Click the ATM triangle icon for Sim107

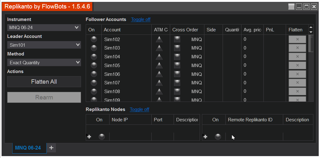[x=159, y=83]
